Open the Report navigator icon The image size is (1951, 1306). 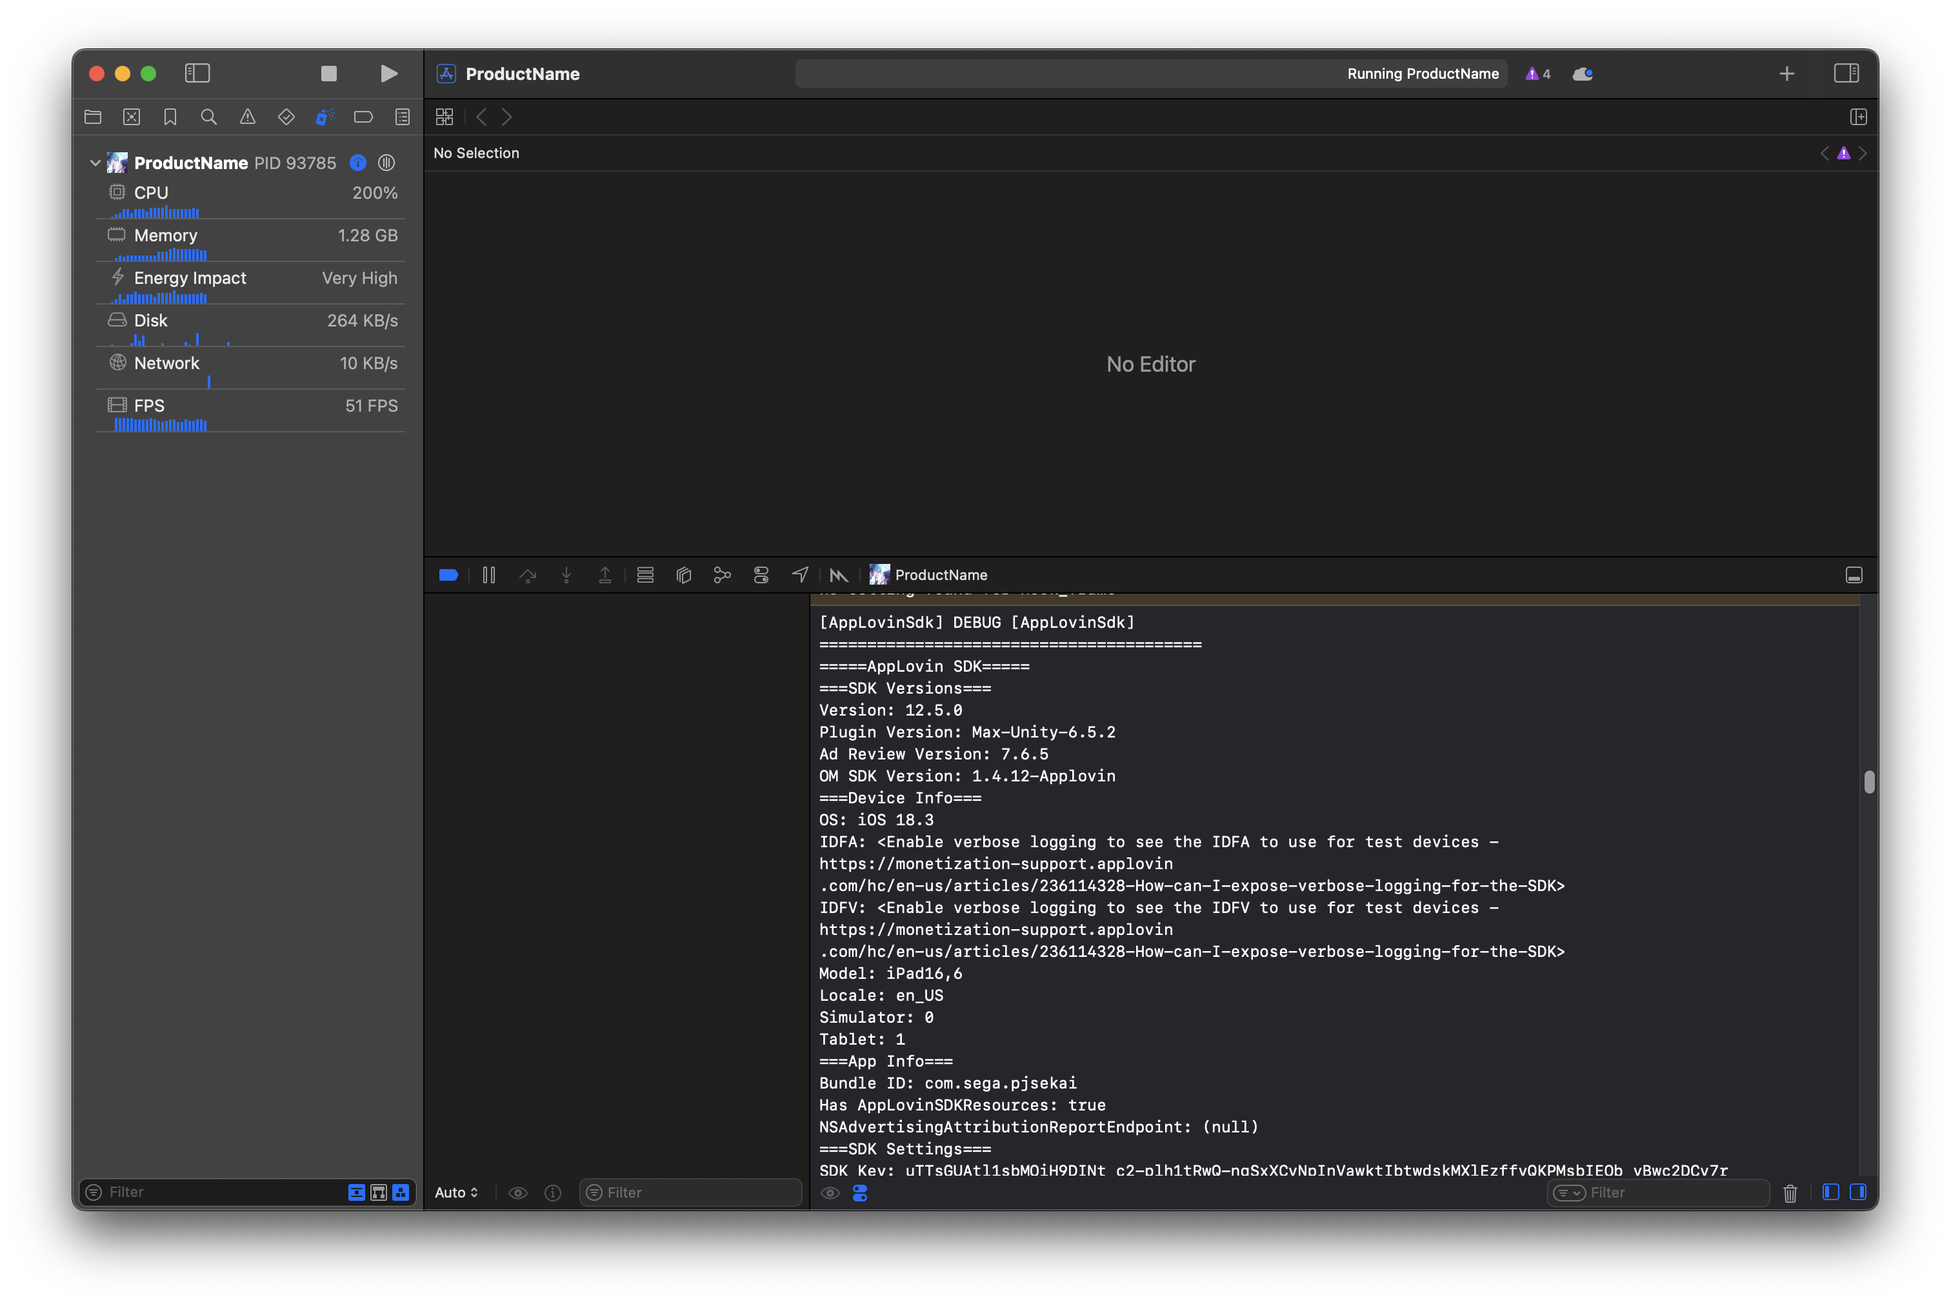coord(402,117)
